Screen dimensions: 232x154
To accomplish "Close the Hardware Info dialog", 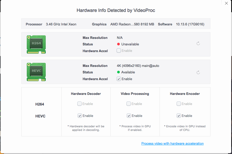I will click(226, 3).
